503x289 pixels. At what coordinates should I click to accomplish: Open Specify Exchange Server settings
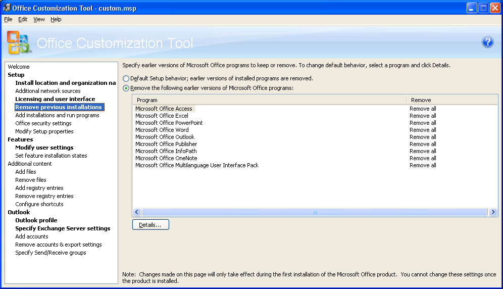63,228
